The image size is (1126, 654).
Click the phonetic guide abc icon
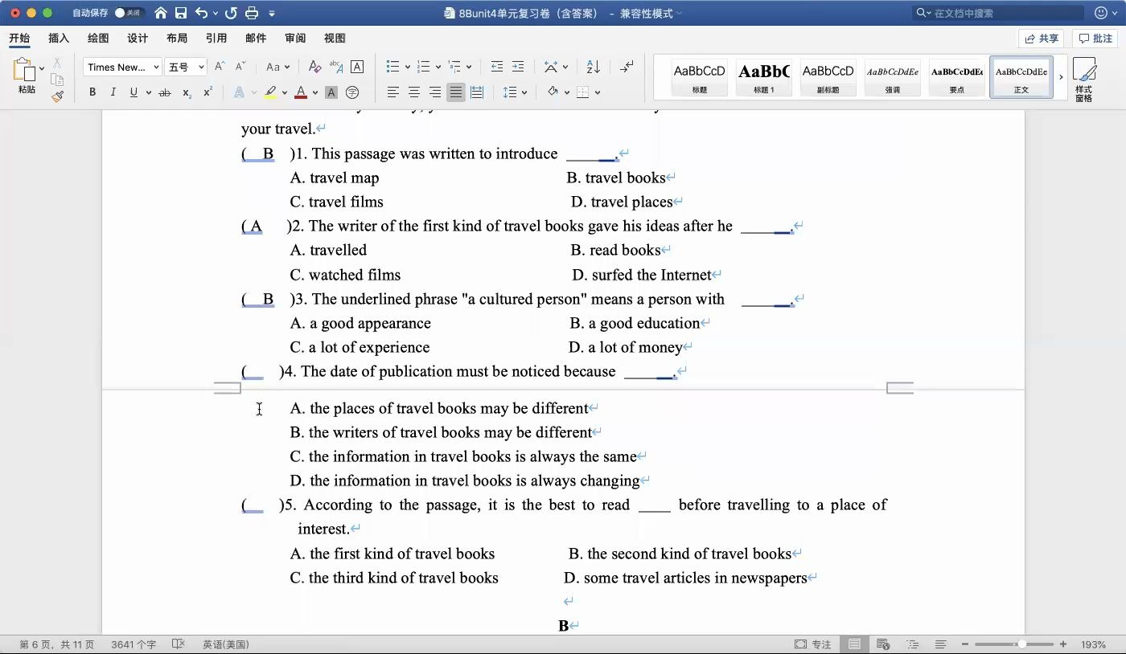pyautogui.click(x=336, y=67)
